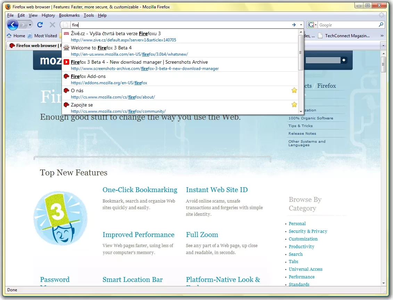Open the Smart Location Bar link
This screenshot has width=393, height=300.
(133, 280)
